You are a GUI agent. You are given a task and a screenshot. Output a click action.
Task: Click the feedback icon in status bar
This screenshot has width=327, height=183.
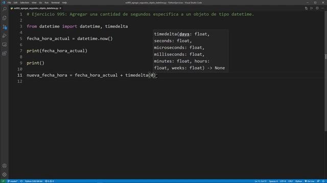pyautogui.click(x=318, y=181)
